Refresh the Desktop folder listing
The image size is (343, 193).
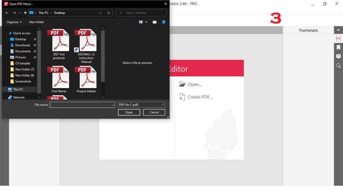pos(109,13)
